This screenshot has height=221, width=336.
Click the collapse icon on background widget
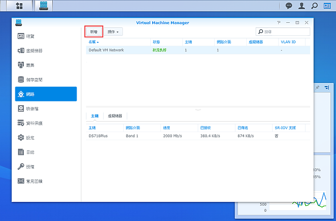327,87
